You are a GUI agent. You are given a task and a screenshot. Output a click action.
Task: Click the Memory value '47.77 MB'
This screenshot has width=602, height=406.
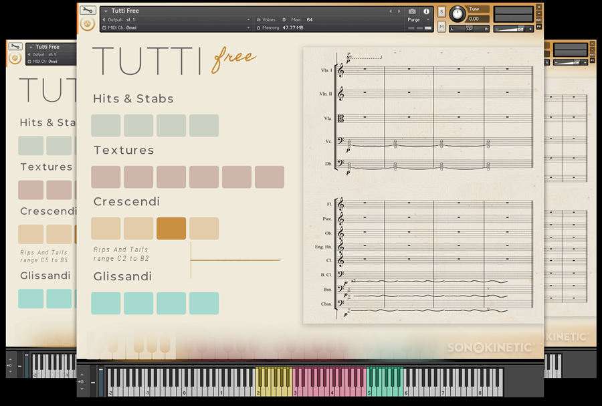pyautogui.click(x=292, y=27)
